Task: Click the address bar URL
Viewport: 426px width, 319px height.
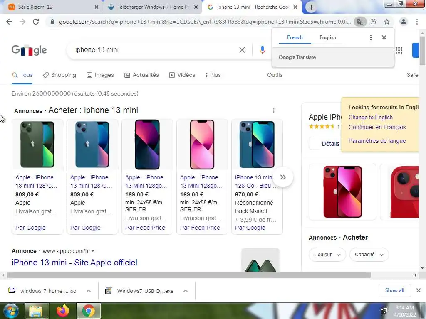Action: (x=205, y=22)
